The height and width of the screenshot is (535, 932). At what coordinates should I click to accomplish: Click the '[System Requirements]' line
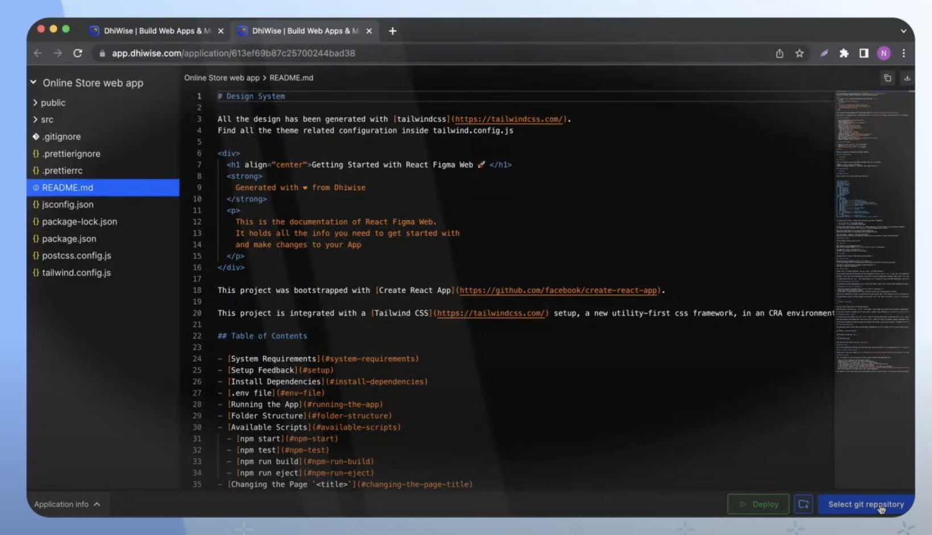pos(318,359)
